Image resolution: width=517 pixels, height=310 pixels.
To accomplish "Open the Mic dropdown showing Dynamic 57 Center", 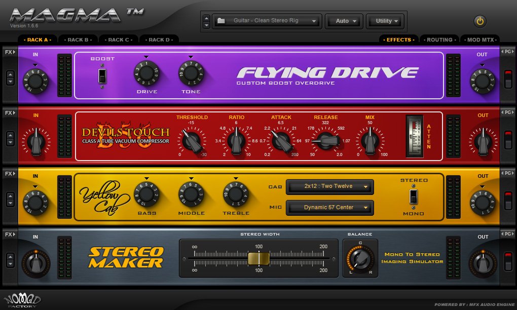I will click(329, 207).
